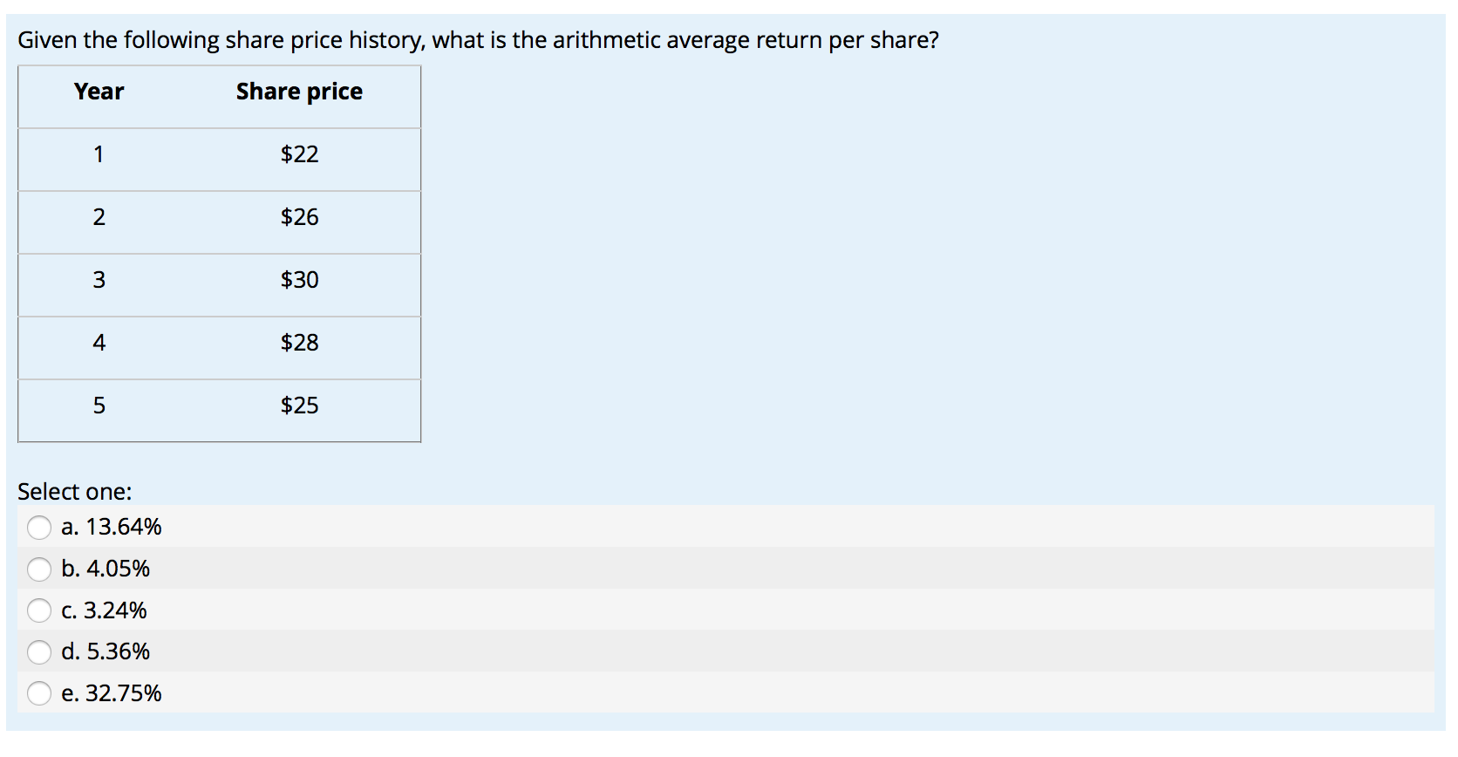Click the table cell showing $26
Image resolution: width=1458 pixels, height=757 pixels.
pyautogui.click(x=298, y=217)
